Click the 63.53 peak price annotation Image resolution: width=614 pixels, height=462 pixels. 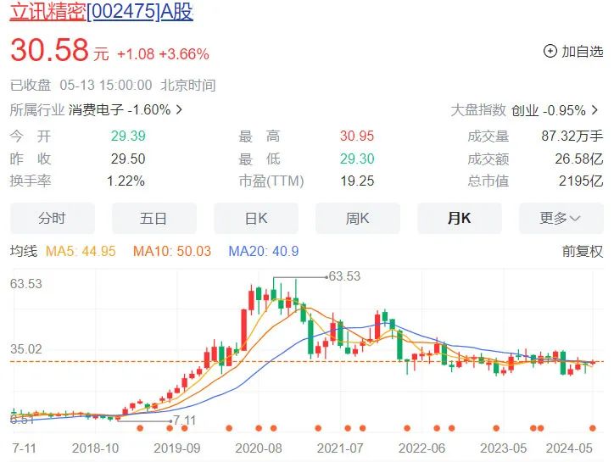pyautogui.click(x=344, y=276)
